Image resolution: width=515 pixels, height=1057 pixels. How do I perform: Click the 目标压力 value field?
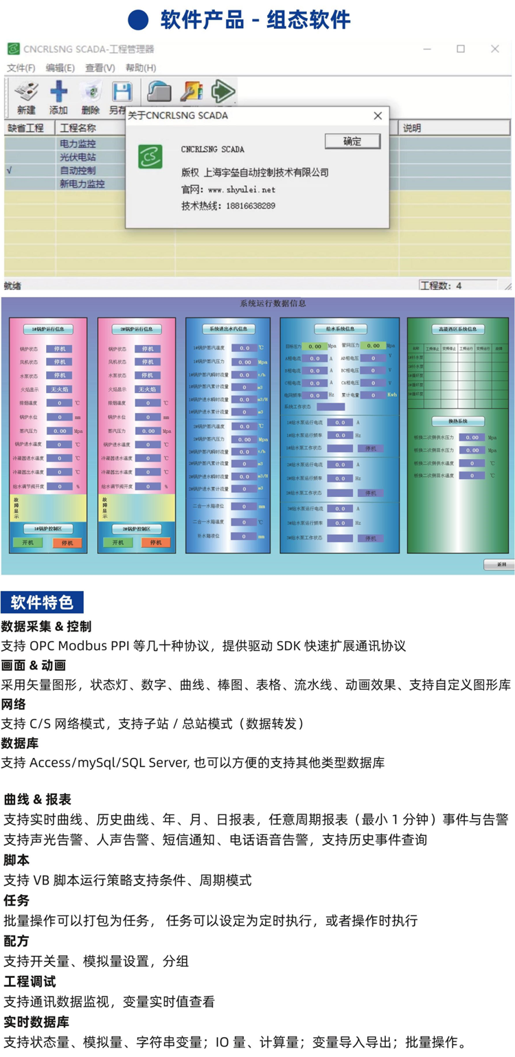314,346
